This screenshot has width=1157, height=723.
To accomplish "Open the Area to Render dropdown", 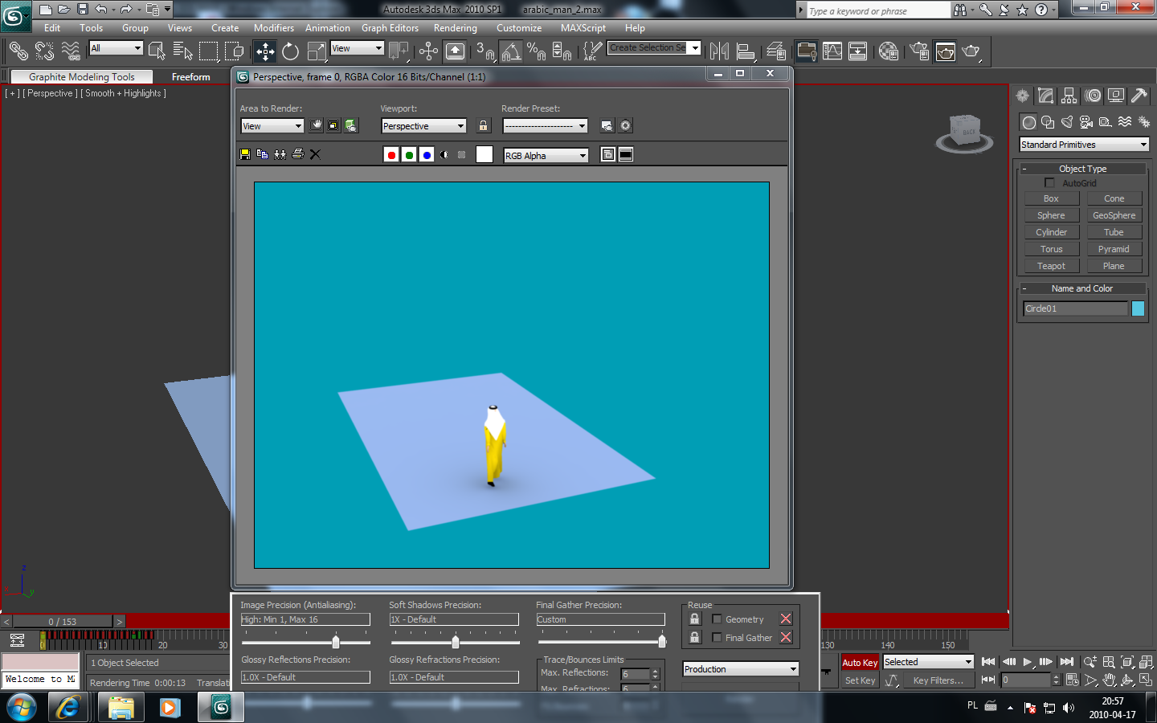I will pyautogui.click(x=272, y=126).
